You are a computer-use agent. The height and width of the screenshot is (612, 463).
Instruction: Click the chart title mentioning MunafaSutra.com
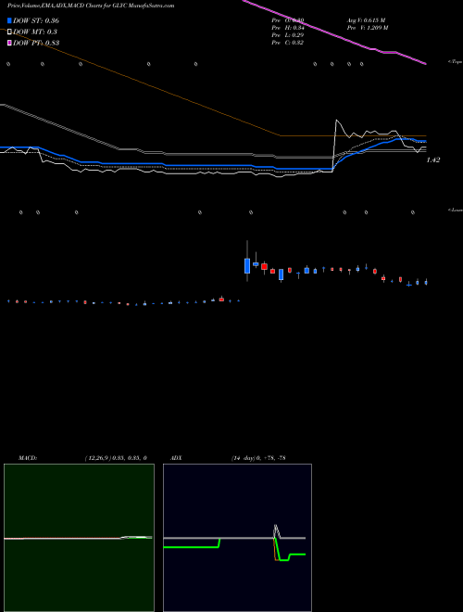[x=91, y=6]
